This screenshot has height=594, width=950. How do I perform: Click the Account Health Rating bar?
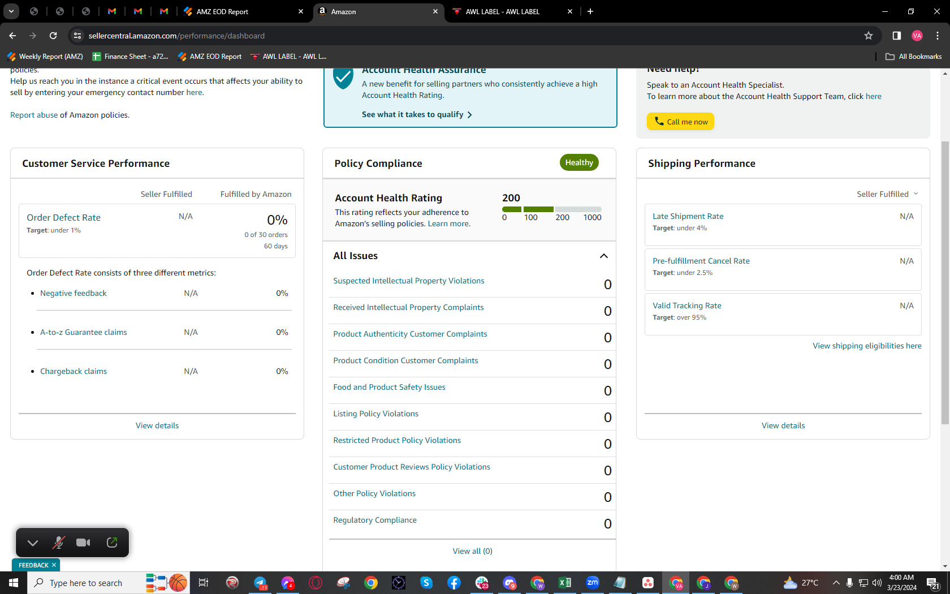pos(551,209)
